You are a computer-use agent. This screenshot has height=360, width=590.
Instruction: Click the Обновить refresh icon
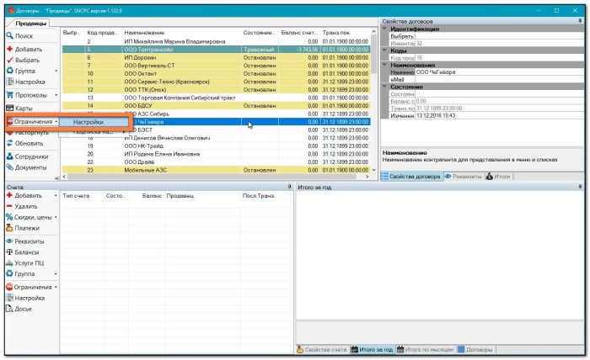click(10, 143)
